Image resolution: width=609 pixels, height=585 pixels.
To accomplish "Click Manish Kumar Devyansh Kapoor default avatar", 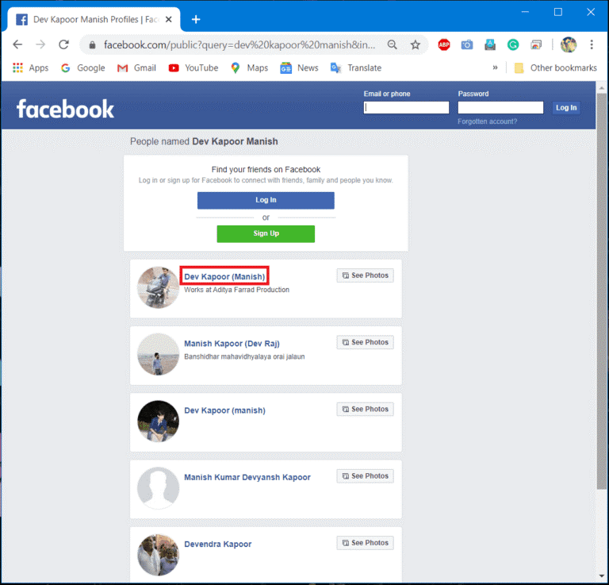I will pyautogui.click(x=158, y=488).
